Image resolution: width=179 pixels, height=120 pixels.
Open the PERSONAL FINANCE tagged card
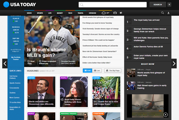tap(74, 116)
